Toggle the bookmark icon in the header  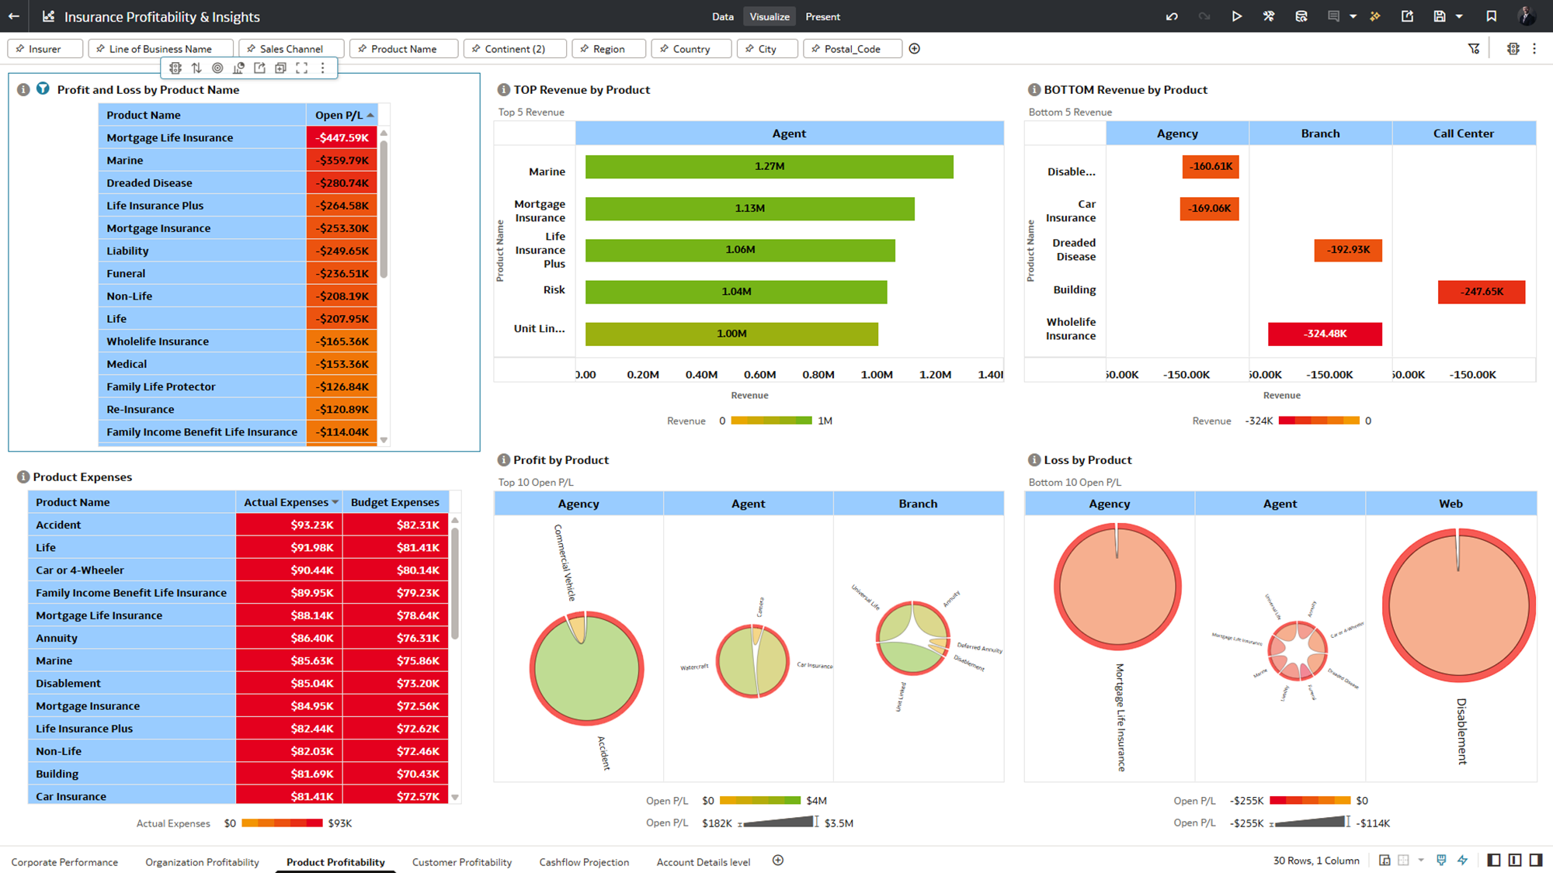coord(1491,16)
